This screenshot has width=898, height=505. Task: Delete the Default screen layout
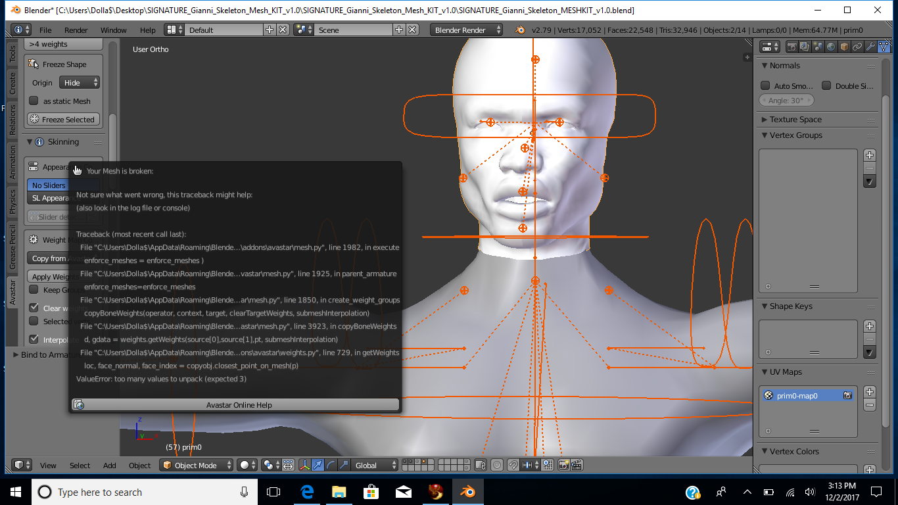click(283, 30)
